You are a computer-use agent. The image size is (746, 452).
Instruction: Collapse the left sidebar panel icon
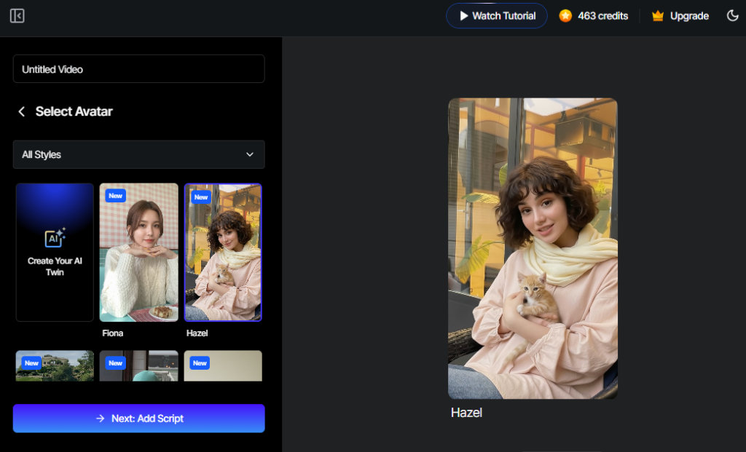(x=17, y=16)
